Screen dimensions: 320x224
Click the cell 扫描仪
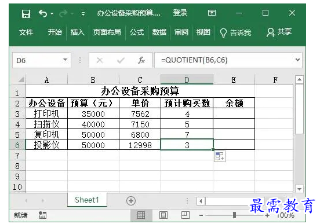point(47,124)
